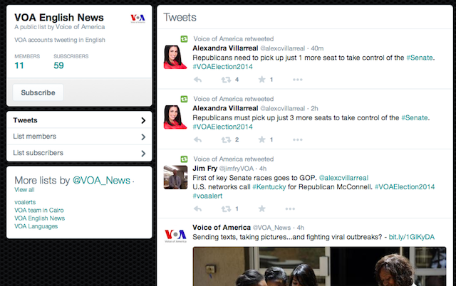Click the green retweet badge above 40m tweet

(x=184, y=39)
